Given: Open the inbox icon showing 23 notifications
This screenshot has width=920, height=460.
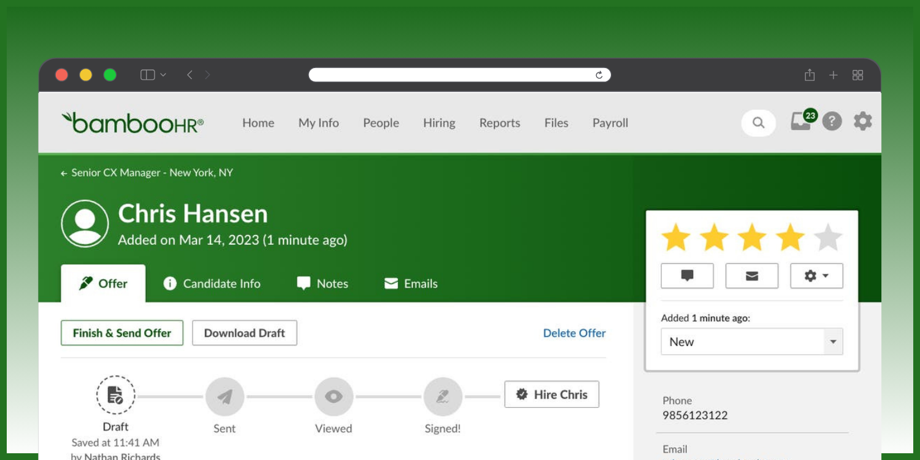Looking at the screenshot, I should (x=801, y=121).
